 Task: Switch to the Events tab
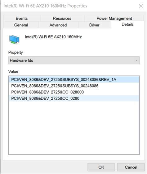[x=22, y=18]
